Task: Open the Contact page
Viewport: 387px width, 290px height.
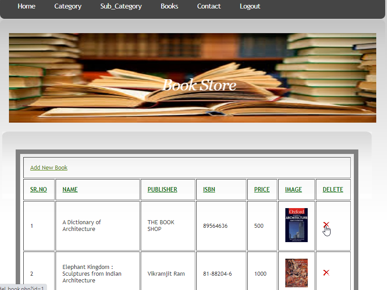Action: pyautogui.click(x=209, y=6)
